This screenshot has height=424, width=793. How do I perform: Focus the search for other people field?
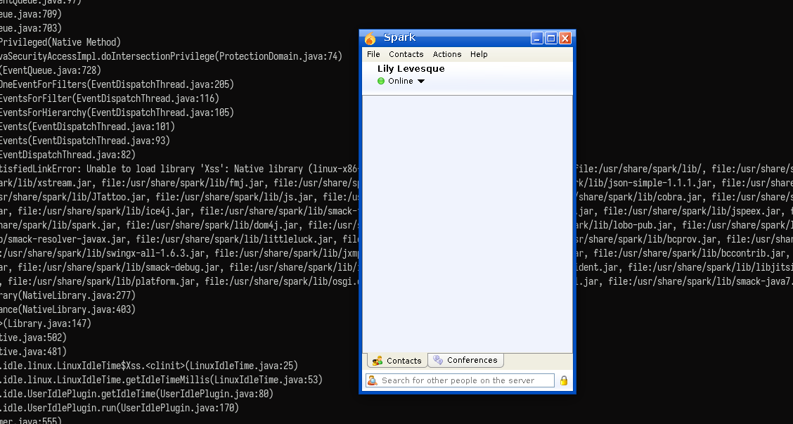(x=460, y=380)
